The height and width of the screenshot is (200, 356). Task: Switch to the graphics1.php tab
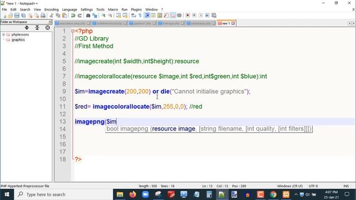pos(142,23)
